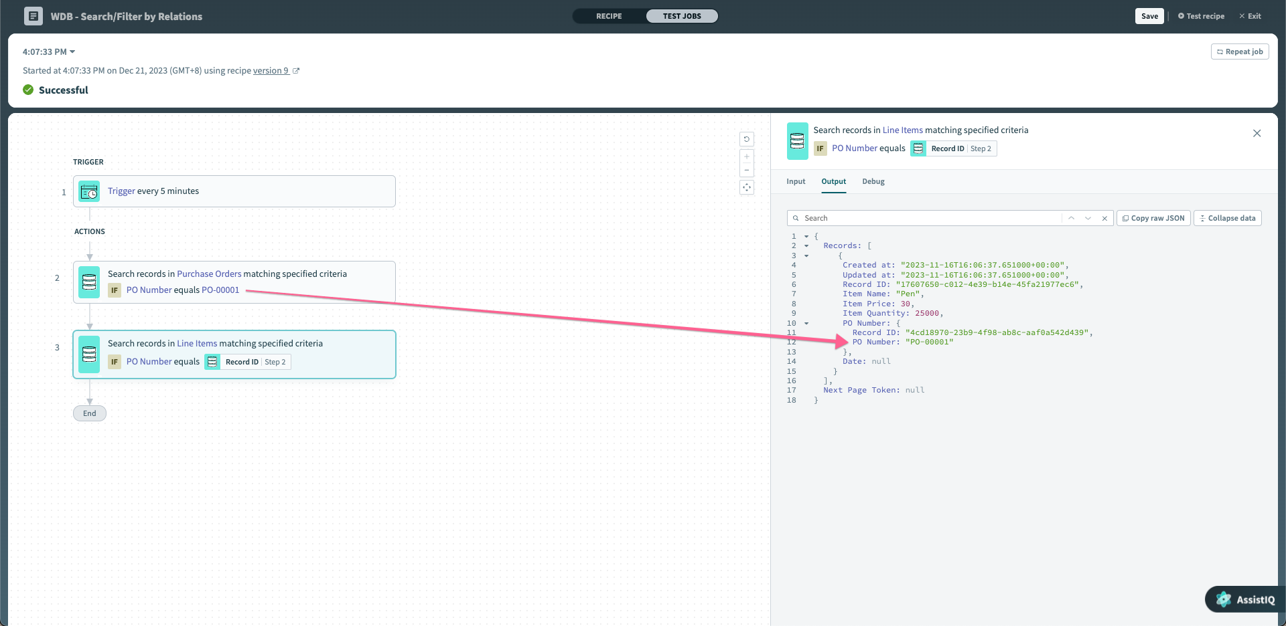Select the TEST JOBS toggle
The image size is (1286, 626).
click(x=682, y=16)
